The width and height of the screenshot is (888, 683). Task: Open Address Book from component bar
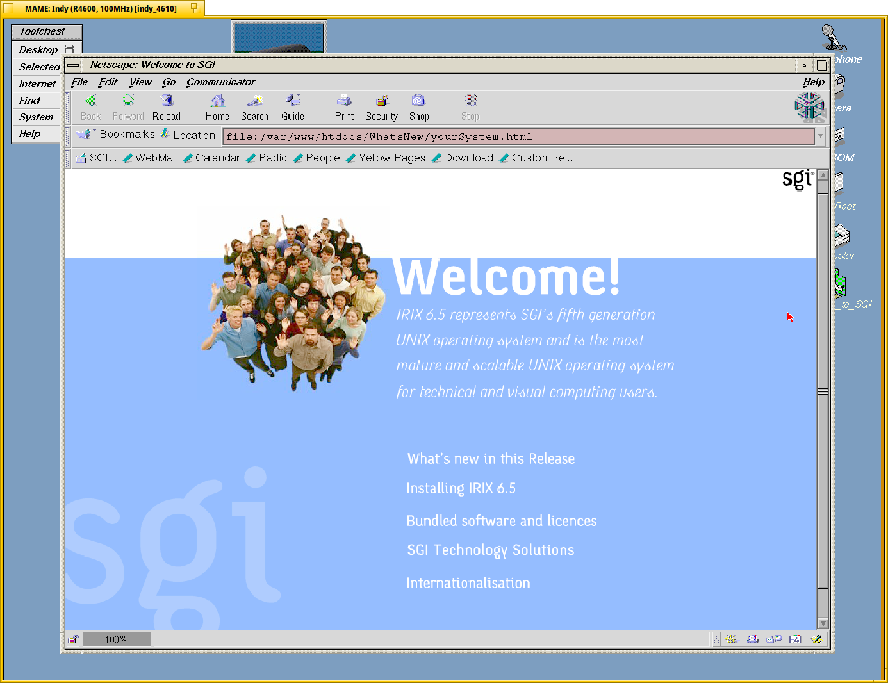(x=795, y=639)
